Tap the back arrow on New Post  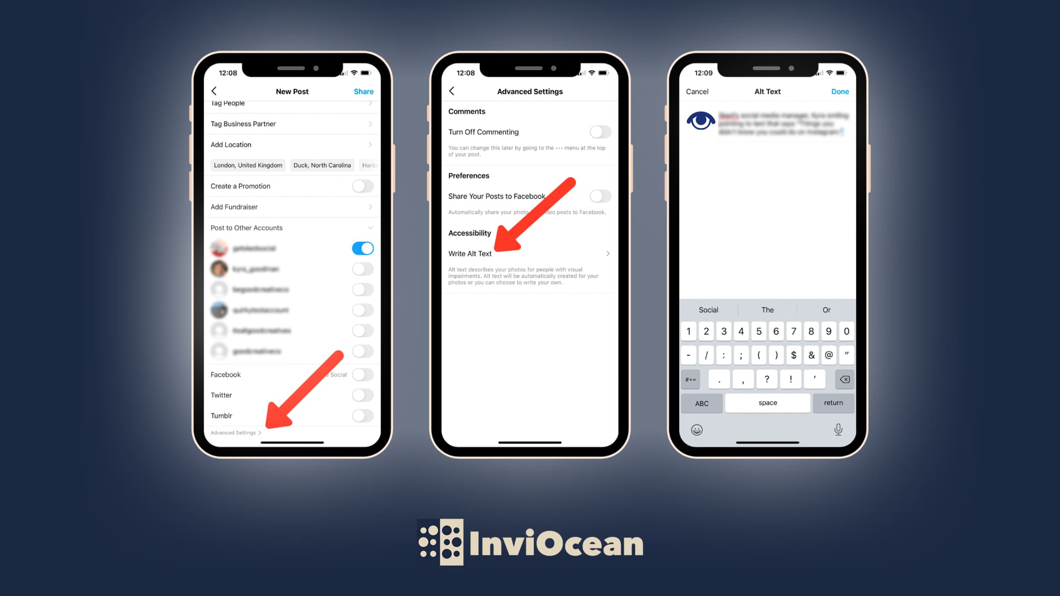[x=214, y=91]
